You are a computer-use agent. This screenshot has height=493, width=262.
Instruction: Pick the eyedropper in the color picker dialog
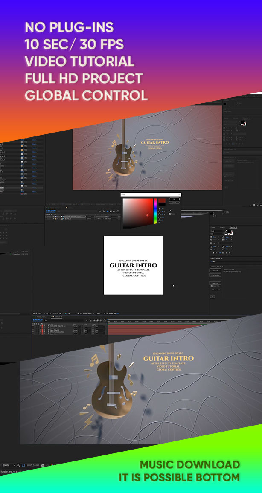(x=170, y=210)
